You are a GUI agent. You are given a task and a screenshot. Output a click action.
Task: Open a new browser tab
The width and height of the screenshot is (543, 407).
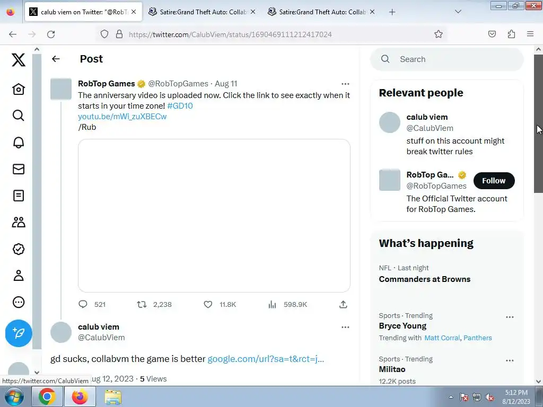pos(392,12)
